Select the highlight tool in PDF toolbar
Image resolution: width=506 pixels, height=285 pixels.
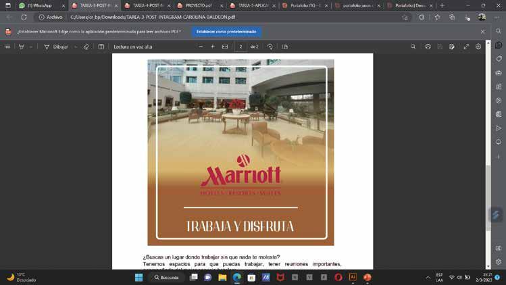coord(22,47)
